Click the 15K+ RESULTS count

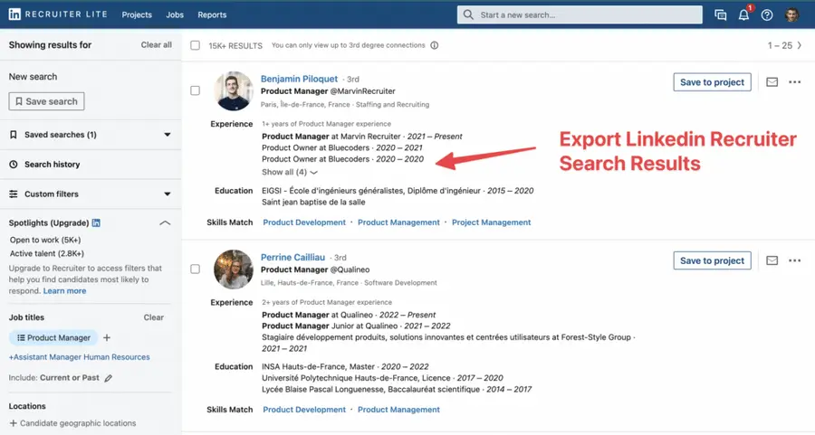pyautogui.click(x=235, y=46)
